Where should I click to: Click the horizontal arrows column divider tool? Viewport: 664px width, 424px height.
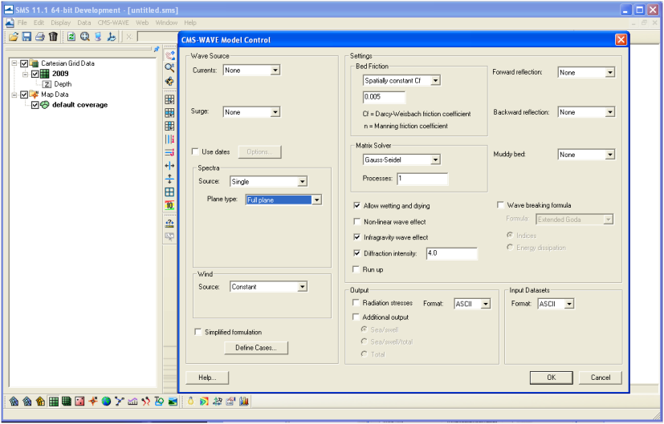(169, 166)
